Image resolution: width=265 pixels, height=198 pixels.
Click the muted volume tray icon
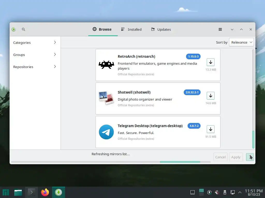click(217, 192)
